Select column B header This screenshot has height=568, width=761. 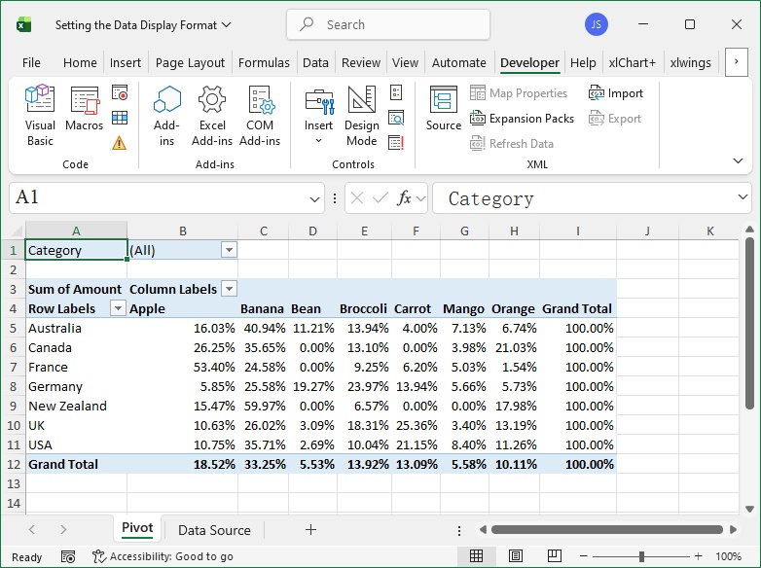click(x=183, y=231)
